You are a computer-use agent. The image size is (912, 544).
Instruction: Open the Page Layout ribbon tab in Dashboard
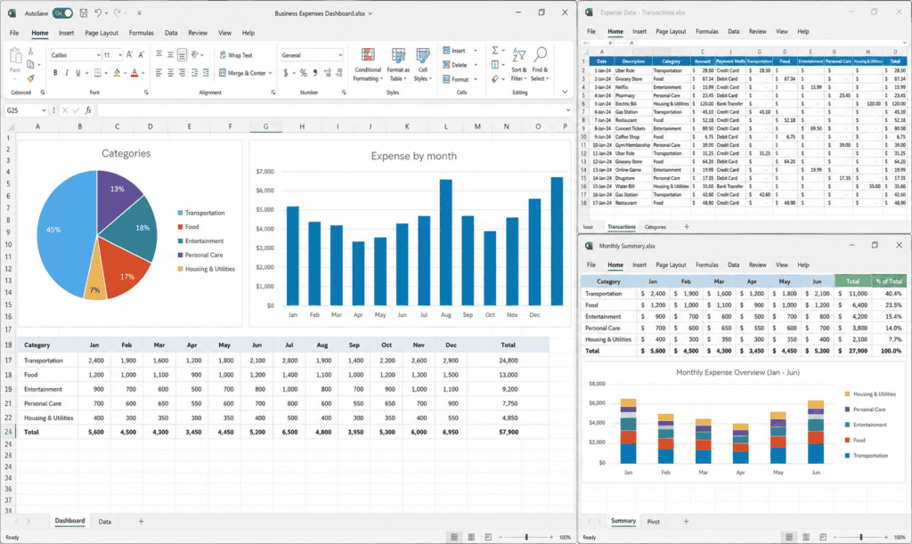click(x=102, y=33)
